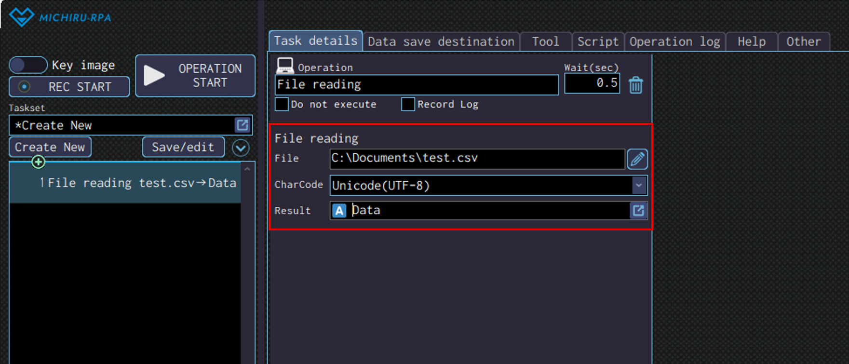The image size is (849, 364).
Task: Click the Save/edit button
Action: click(x=183, y=147)
